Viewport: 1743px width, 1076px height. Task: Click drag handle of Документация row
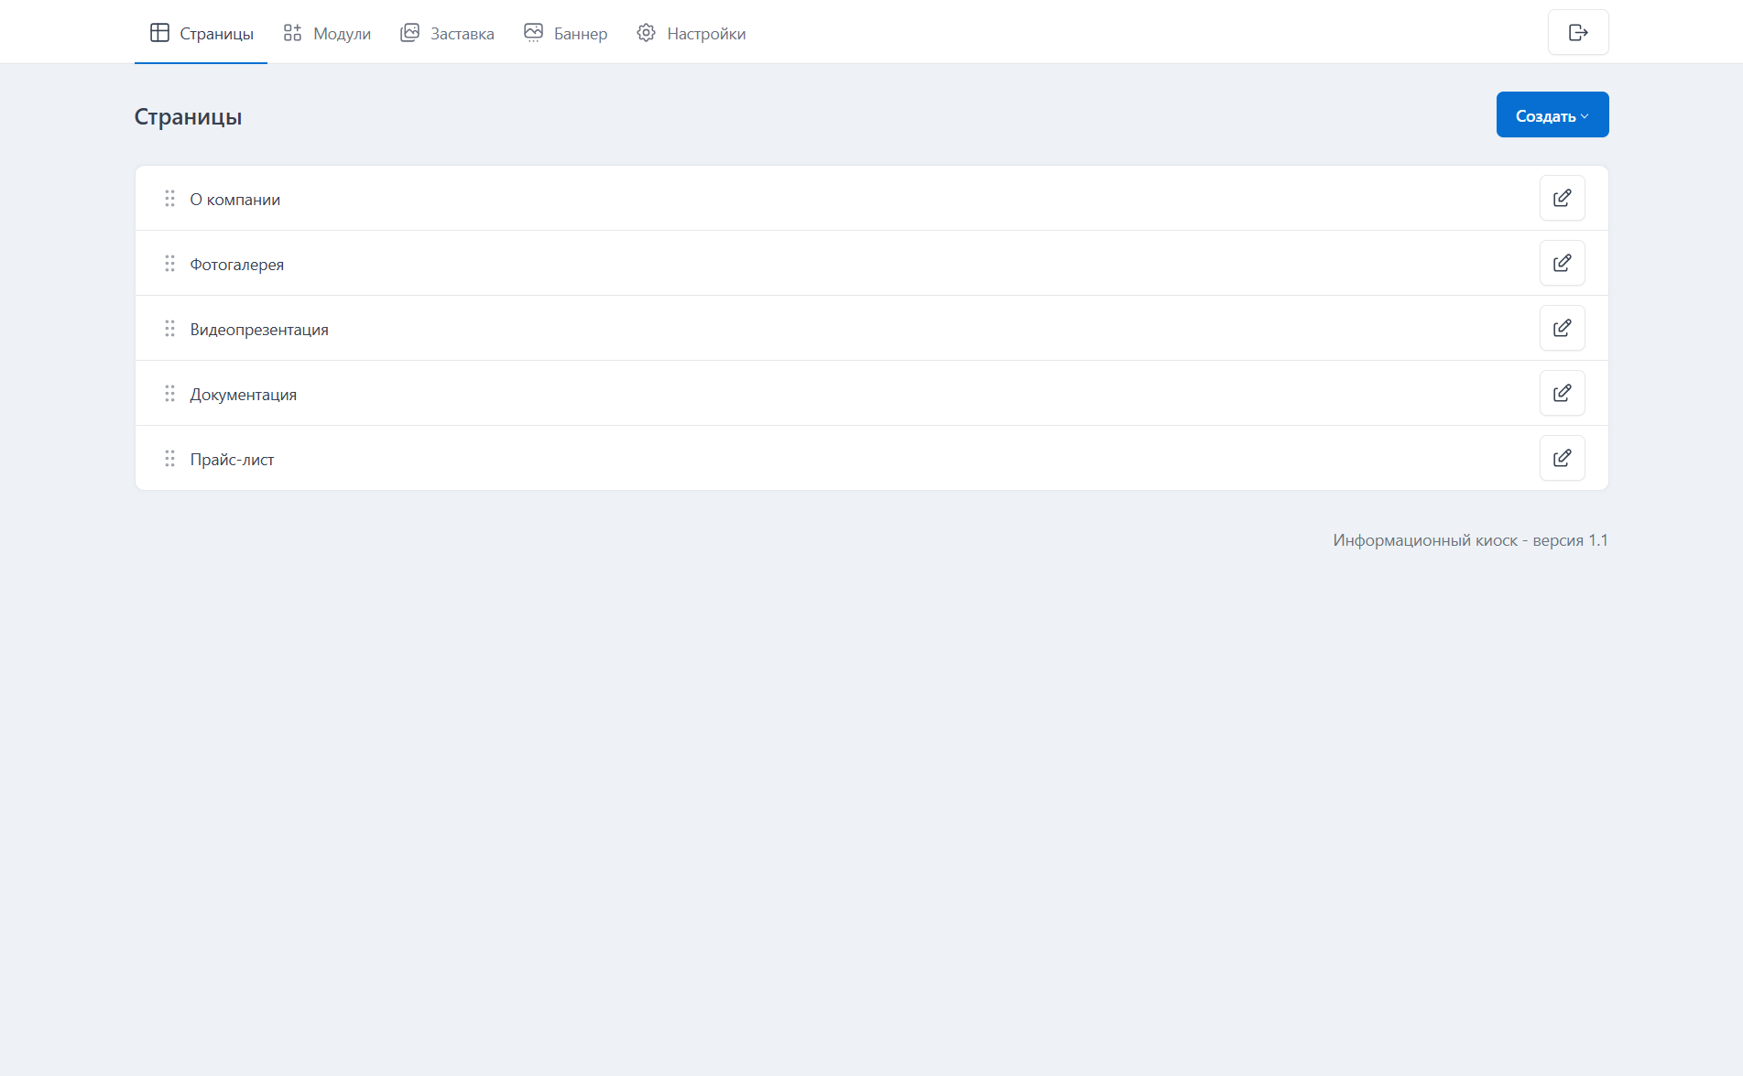click(x=169, y=394)
